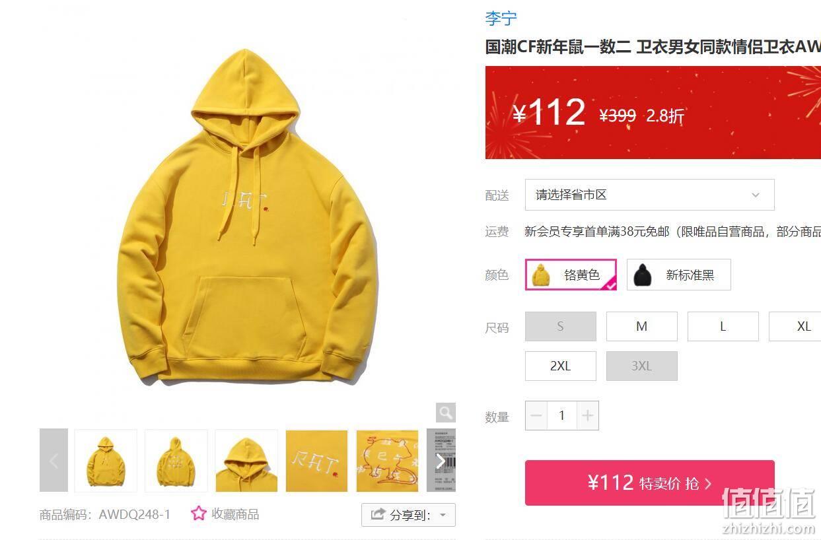Image resolution: width=821 pixels, height=540 pixels.
Task: Decrease quantity with the minus button
Action: click(536, 415)
